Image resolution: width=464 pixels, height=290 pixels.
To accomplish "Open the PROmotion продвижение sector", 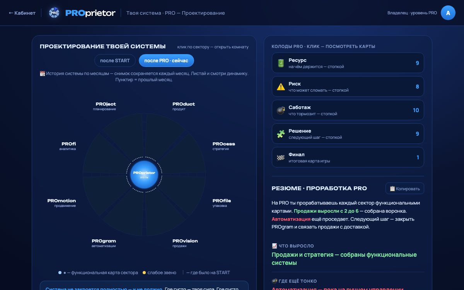I will (x=61, y=203).
